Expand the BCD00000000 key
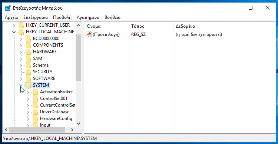 click(x=21, y=39)
